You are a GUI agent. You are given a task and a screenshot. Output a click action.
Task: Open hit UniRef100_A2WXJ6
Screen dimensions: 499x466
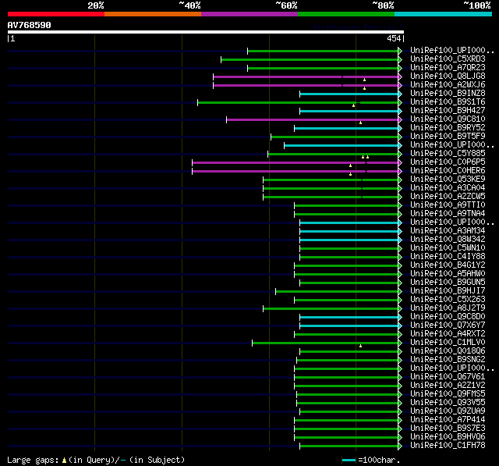pyautogui.click(x=448, y=85)
